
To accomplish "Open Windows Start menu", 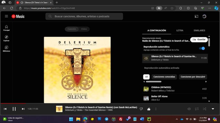I will [x=71, y=119].
